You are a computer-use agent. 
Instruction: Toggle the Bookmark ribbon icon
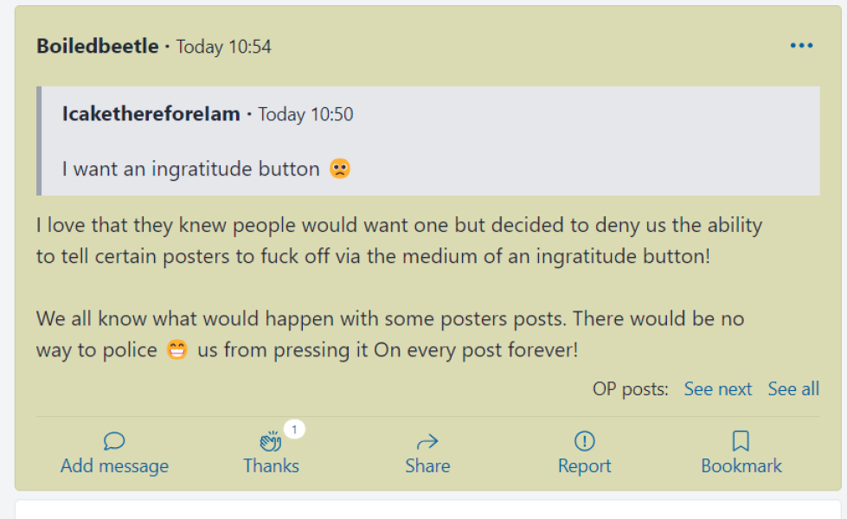pyautogui.click(x=741, y=442)
